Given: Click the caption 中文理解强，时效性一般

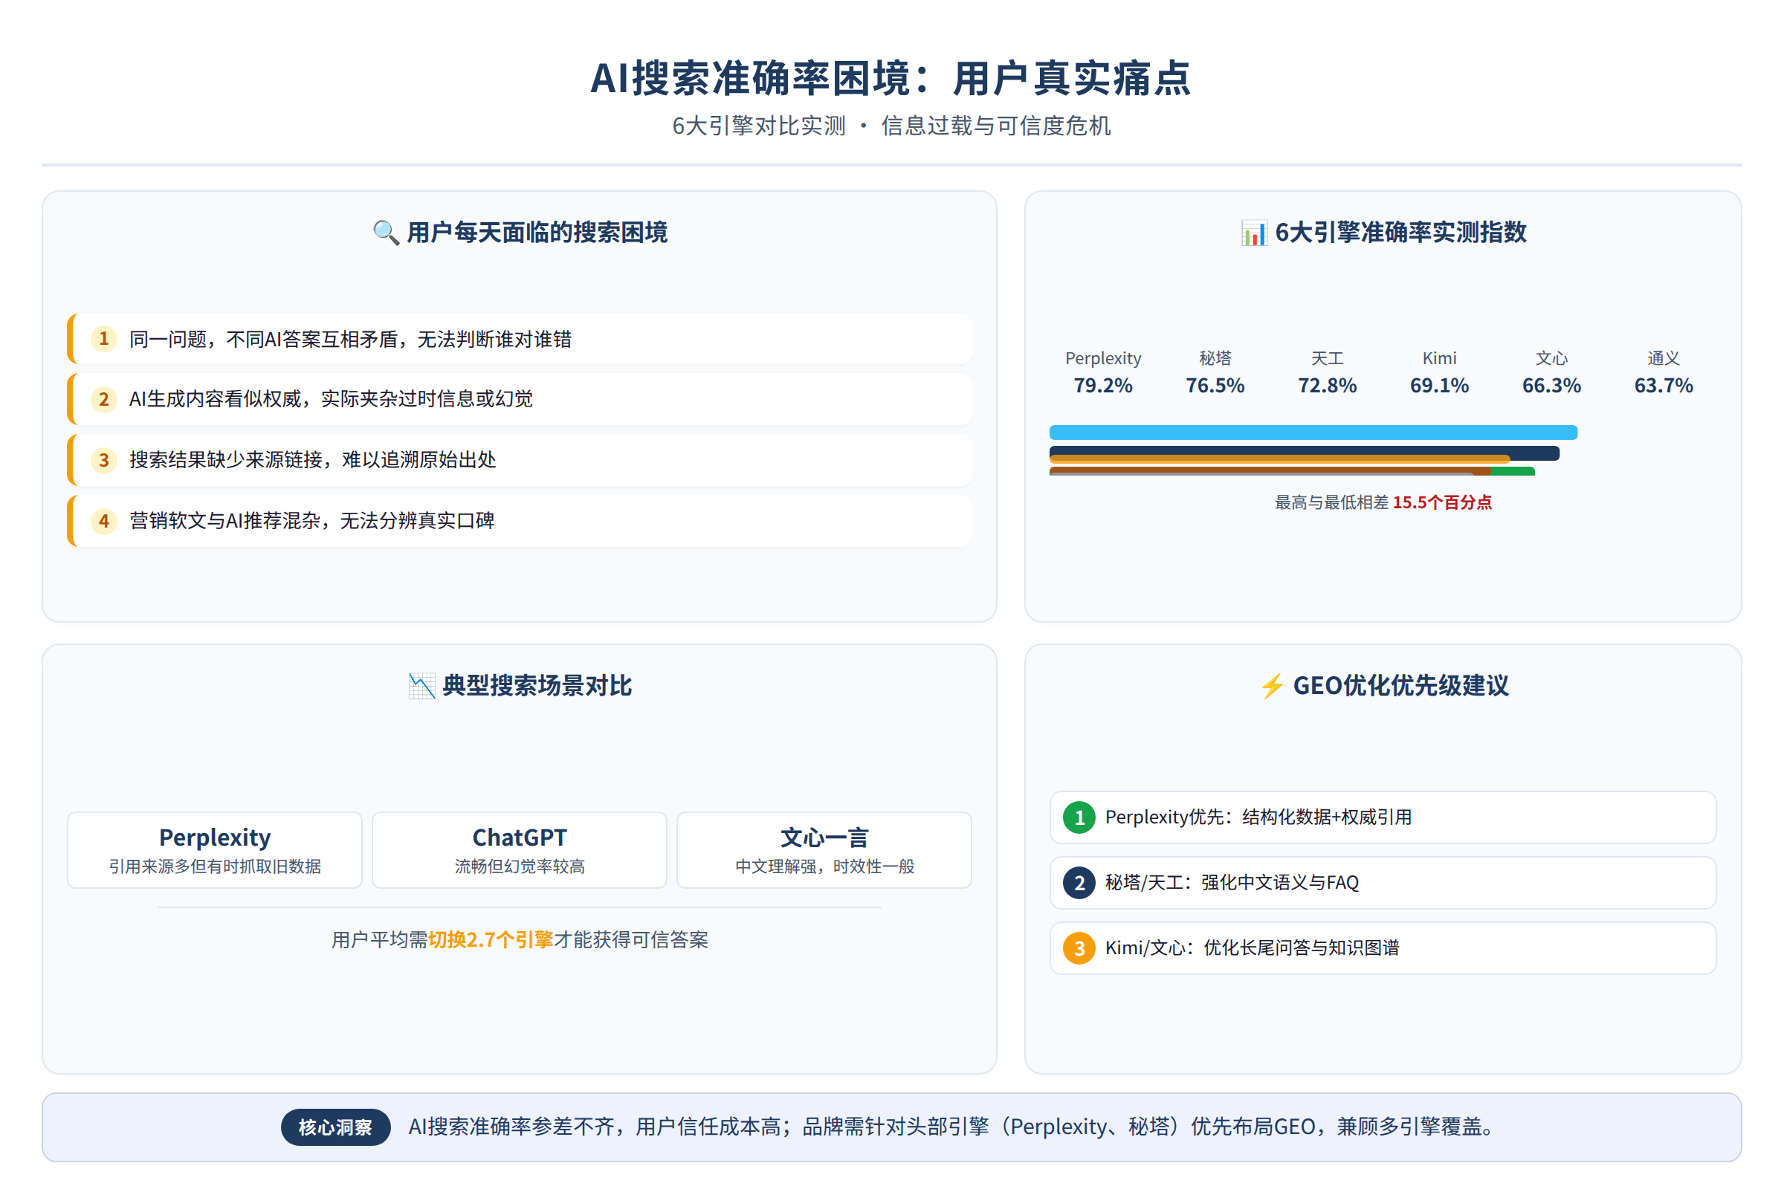Looking at the screenshot, I should pos(824,866).
